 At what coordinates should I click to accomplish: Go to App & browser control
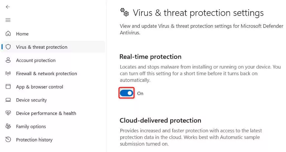tap(40, 87)
